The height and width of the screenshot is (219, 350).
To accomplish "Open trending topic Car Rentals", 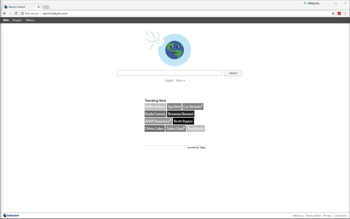I will point(193,106).
